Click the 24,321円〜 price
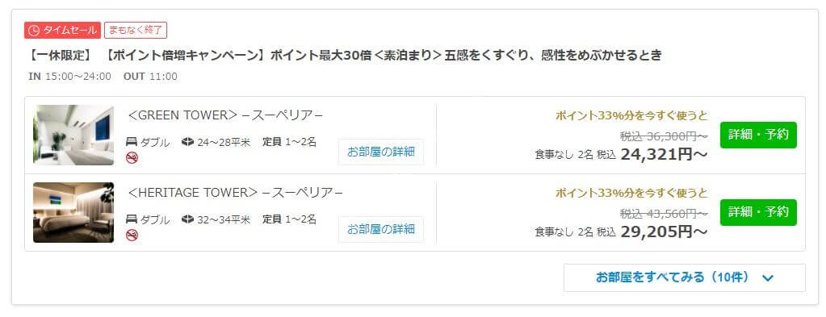This screenshot has width=826, height=317. (665, 154)
